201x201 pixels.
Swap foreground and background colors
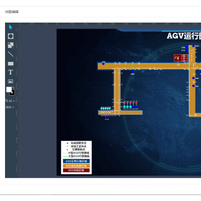click(13, 88)
